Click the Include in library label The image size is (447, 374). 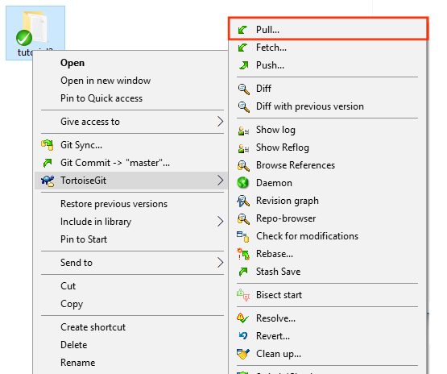96,222
